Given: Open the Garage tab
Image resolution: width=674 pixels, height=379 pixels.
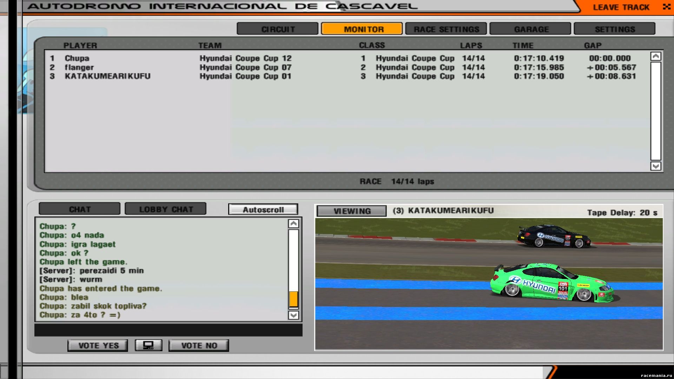Looking at the screenshot, I should pyautogui.click(x=530, y=29).
